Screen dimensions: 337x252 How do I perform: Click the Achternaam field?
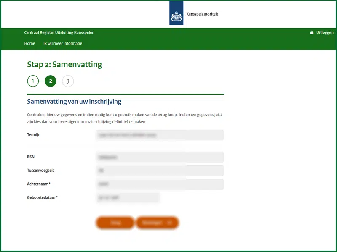pyautogui.click(x=160, y=184)
